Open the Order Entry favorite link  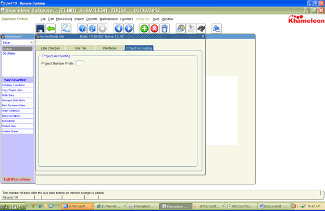click(x=17, y=95)
